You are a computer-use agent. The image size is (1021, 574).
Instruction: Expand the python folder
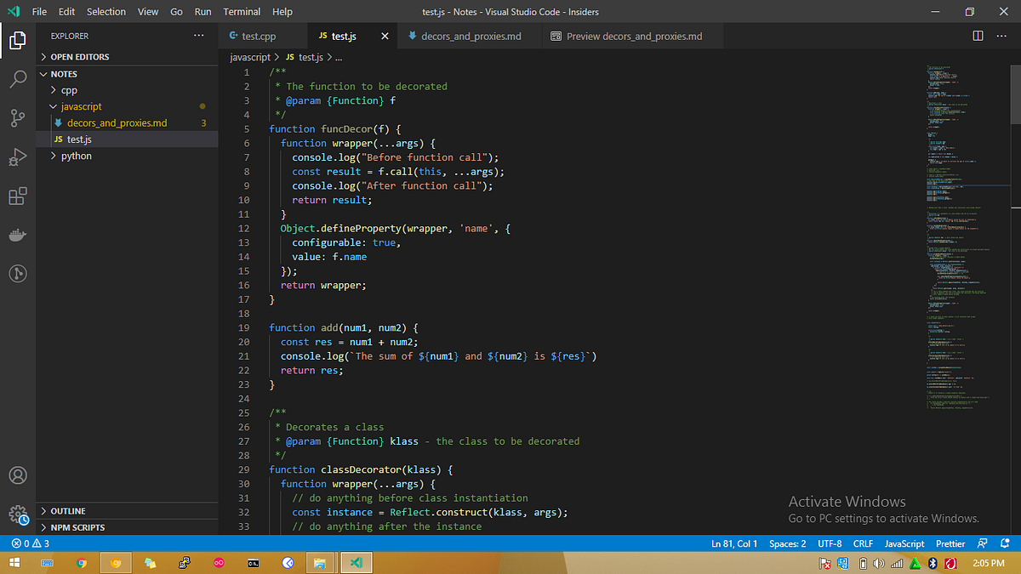(x=128, y=156)
